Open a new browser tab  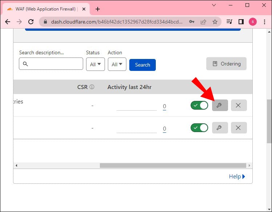pos(97,9)
